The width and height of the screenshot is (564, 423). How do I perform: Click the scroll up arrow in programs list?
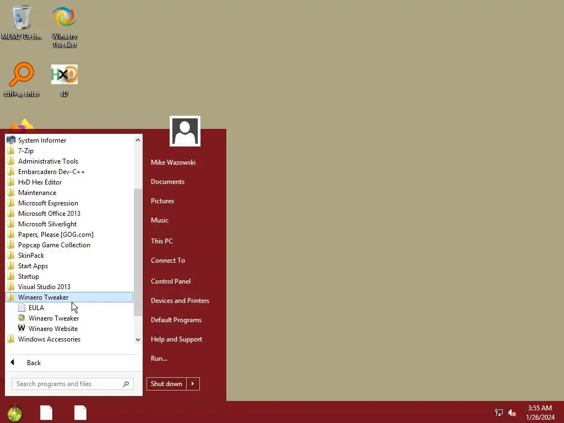(138, 140)
